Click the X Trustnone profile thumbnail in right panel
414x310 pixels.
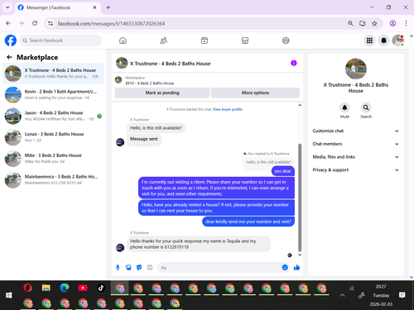(x=356, y=69)
